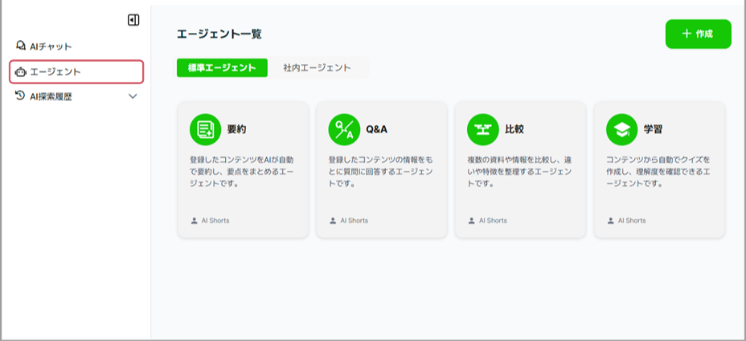The width and height of the screenshot is (746, 341).
Task: Click AI Shorts author on 学習 card
Action: (x=631, y=220)
